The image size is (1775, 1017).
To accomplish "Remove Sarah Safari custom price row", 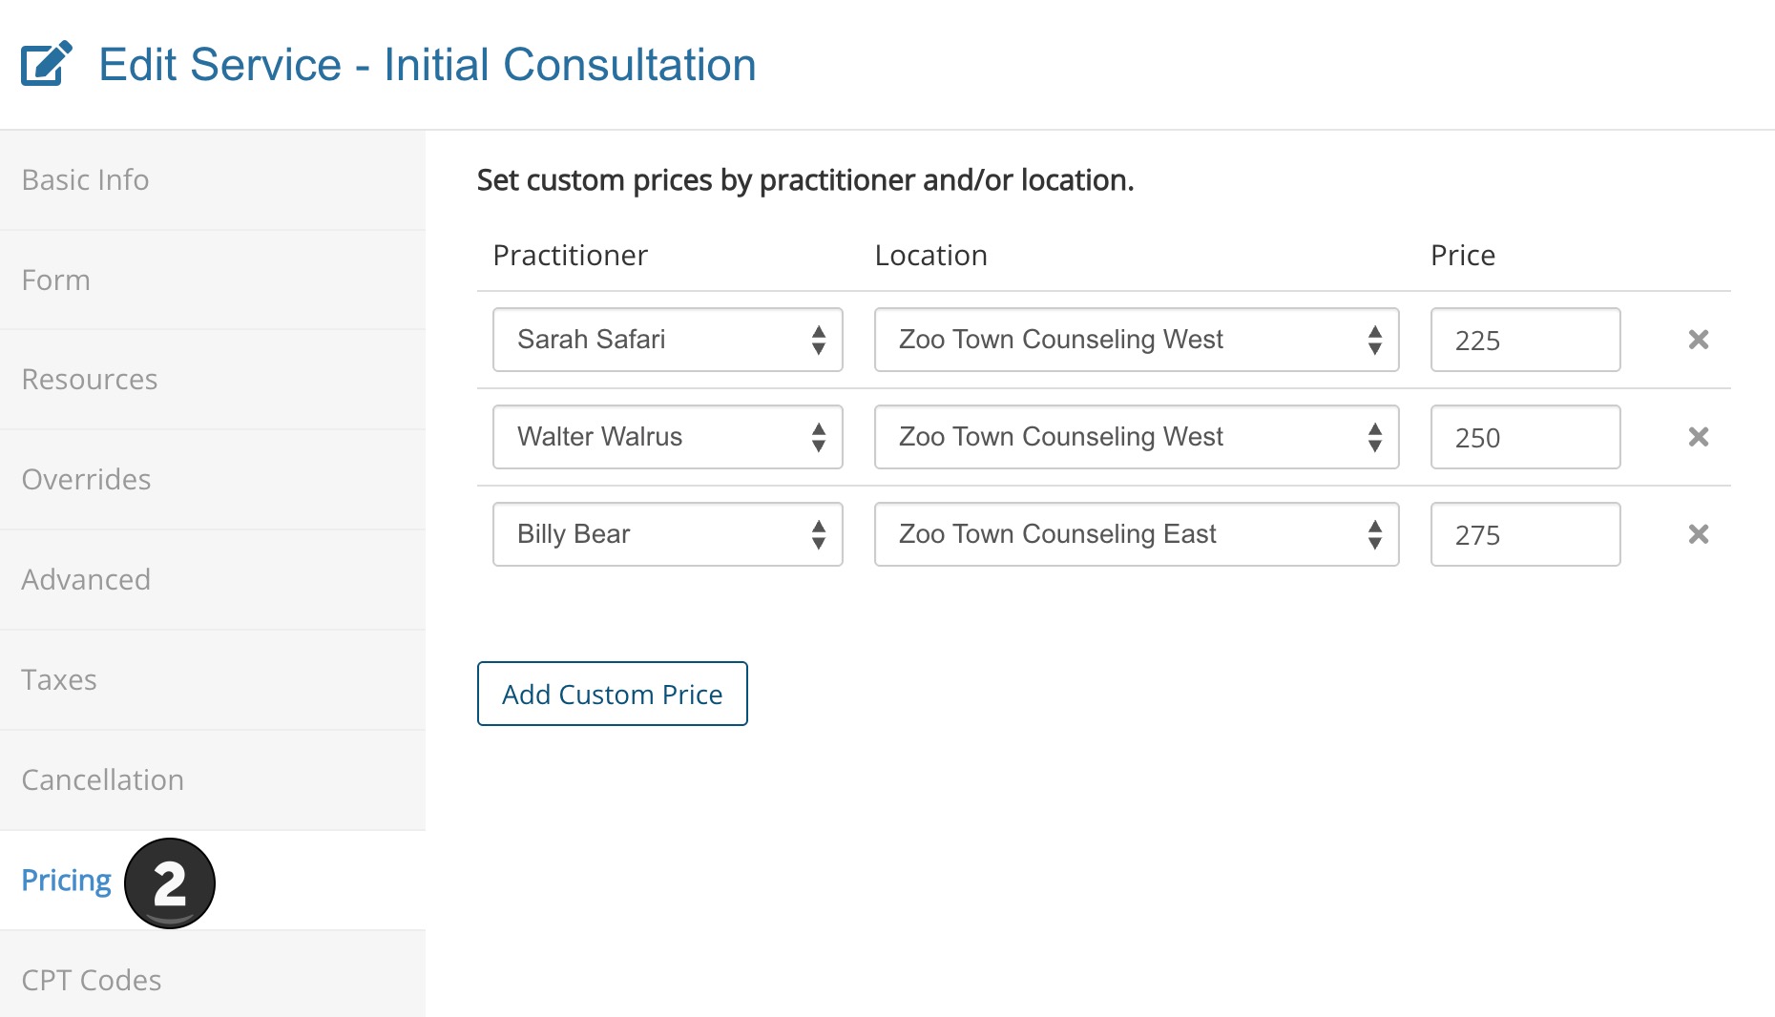I will (x=1698, y=340).
